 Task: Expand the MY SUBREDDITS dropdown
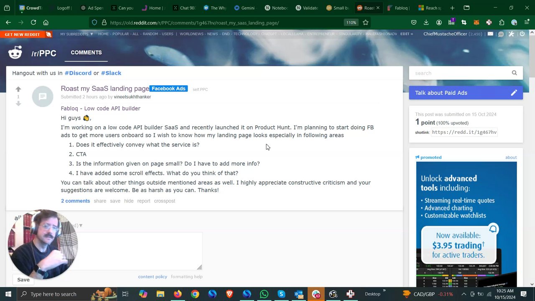[76, 34]
